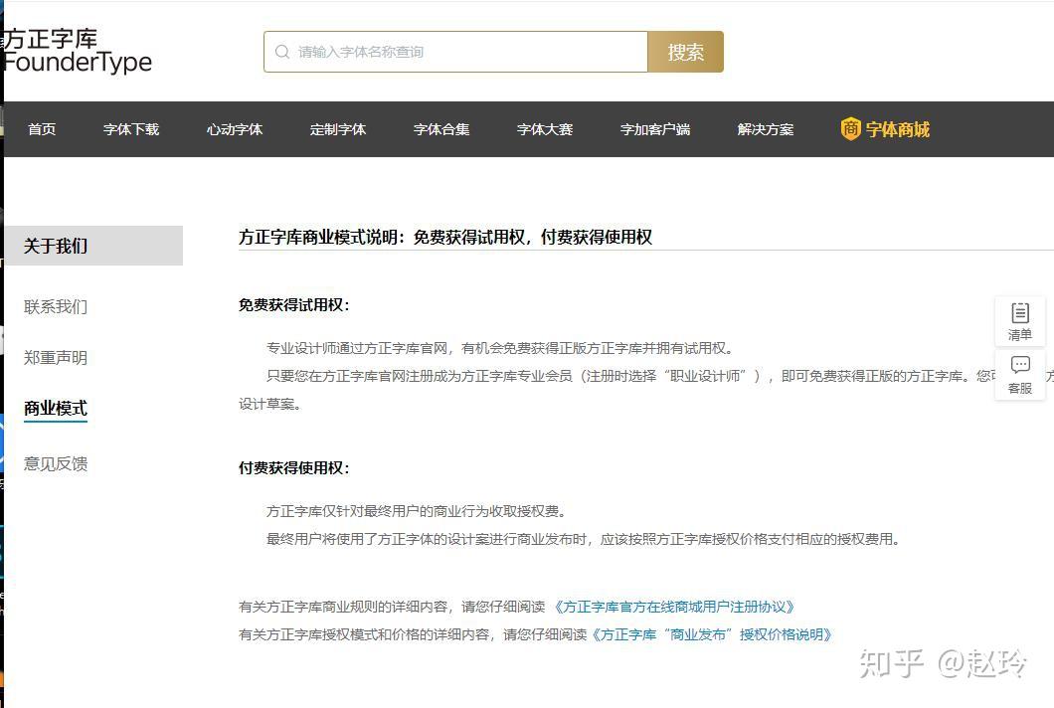Click the magnifier icon in search box

coord(282,52)
